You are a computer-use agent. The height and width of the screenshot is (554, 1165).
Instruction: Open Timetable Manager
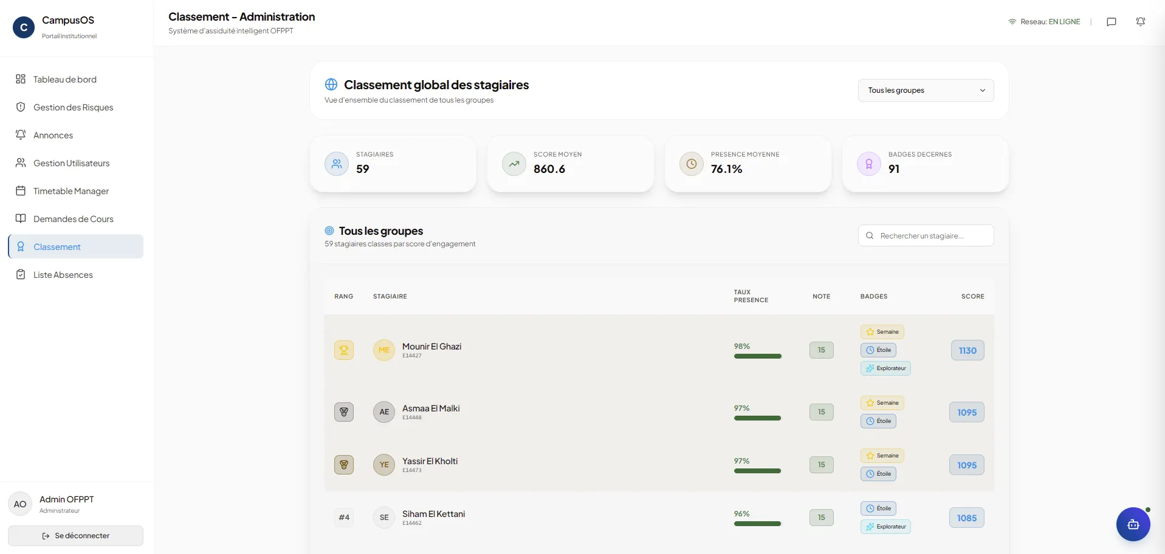[x=76, y=191]
